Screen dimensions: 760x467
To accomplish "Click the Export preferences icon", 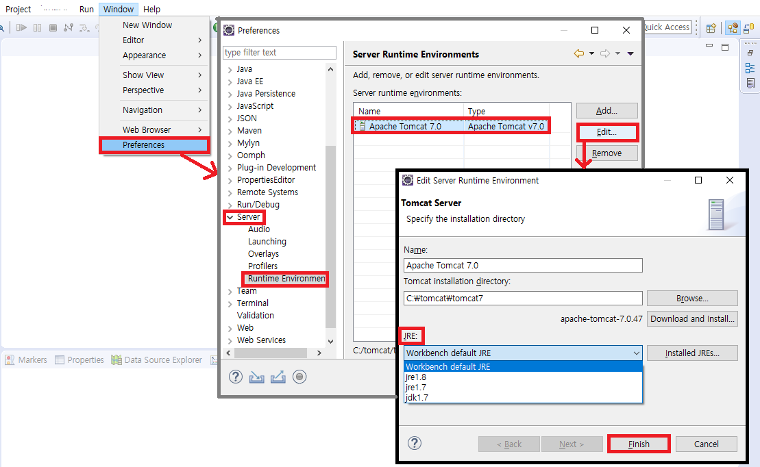I will (278, 377).
